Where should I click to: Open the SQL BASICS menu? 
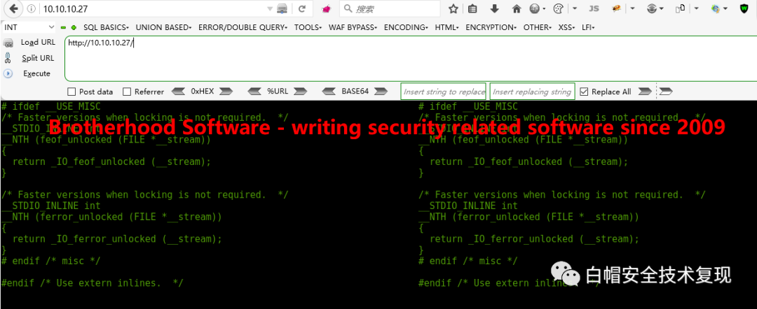point(106,27)
